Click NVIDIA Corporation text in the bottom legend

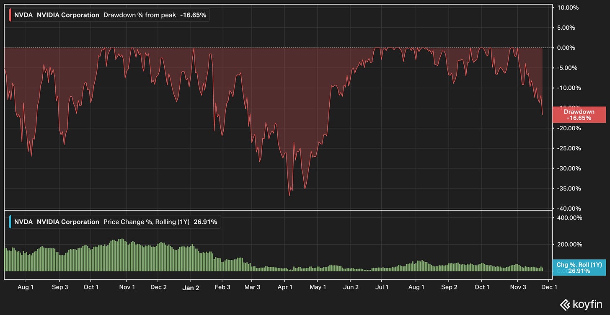(67, 222)
